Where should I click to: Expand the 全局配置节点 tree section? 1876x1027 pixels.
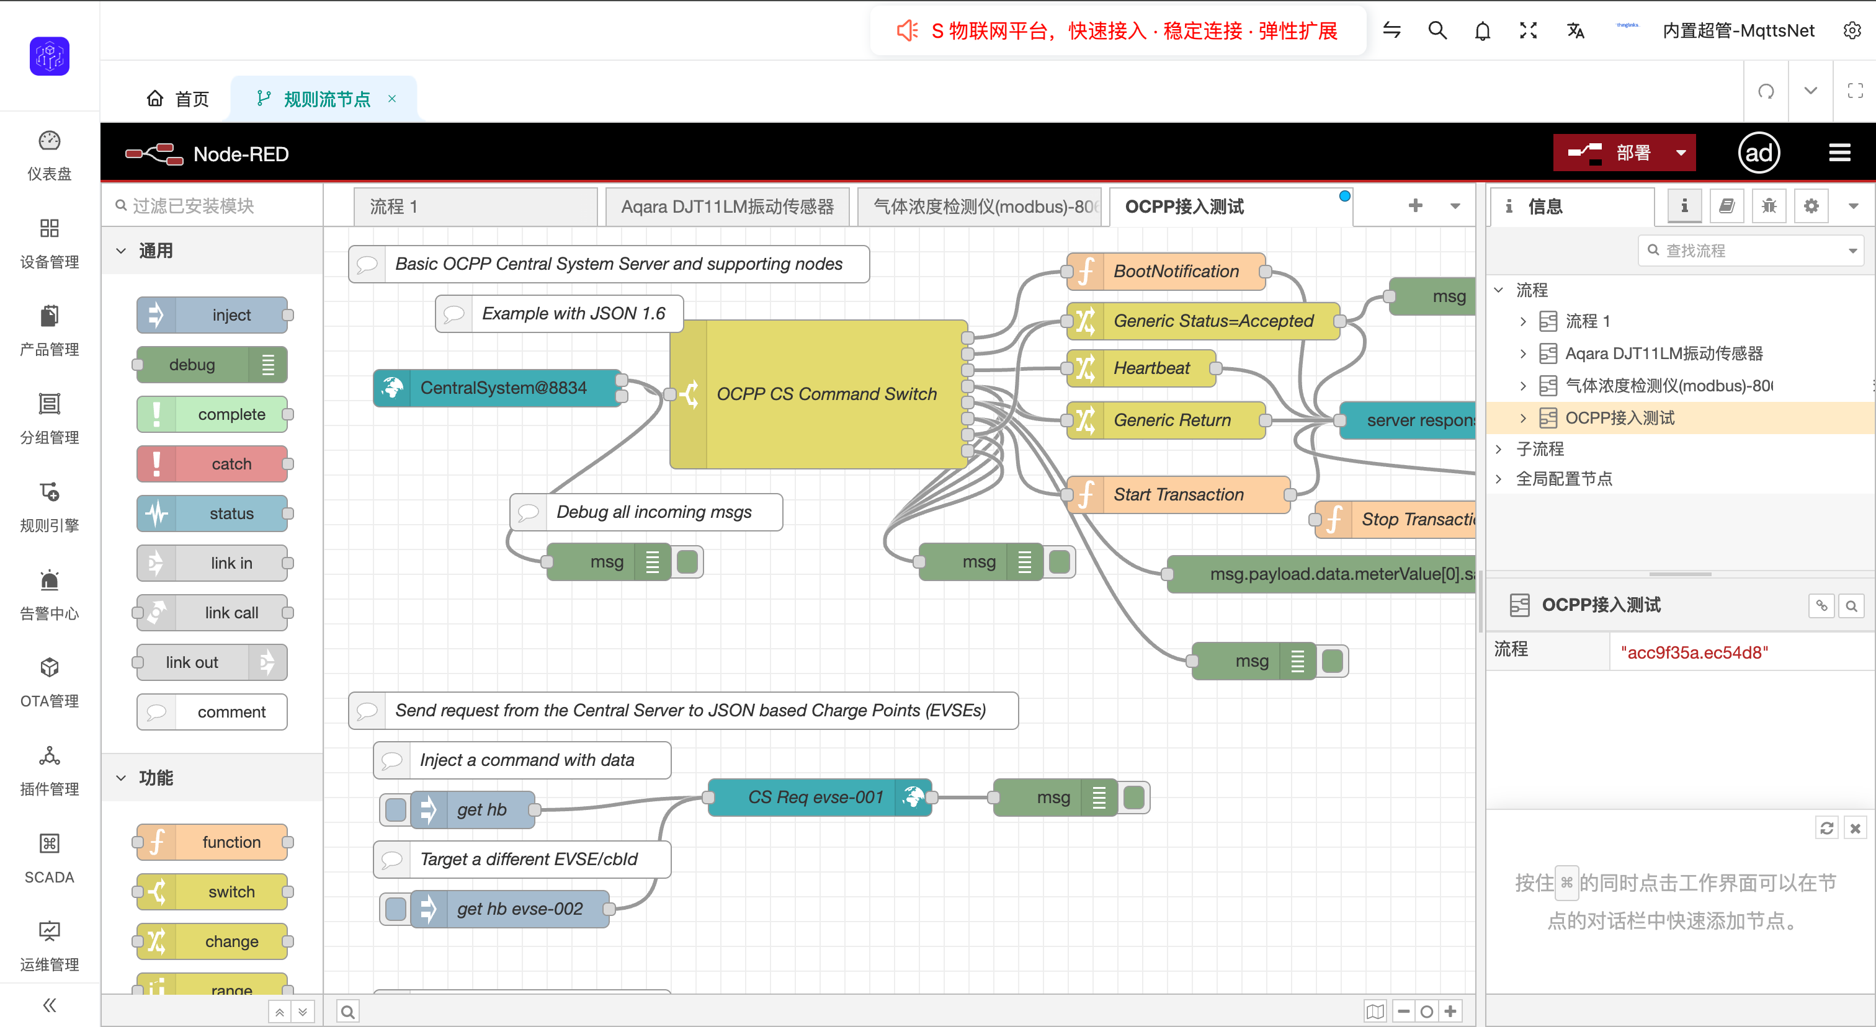[x=1499, y=478]
